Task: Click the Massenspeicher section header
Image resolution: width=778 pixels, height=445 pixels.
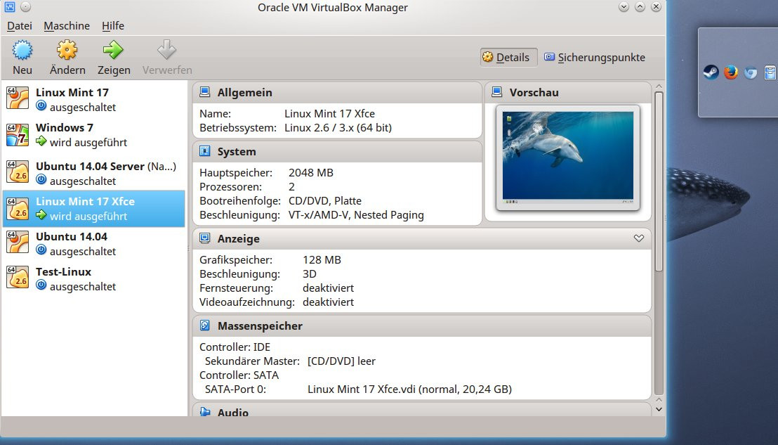Action: click(x=422, y=325)
